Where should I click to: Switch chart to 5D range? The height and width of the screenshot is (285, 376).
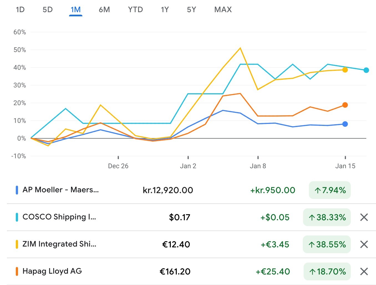[x=48, y=10]
